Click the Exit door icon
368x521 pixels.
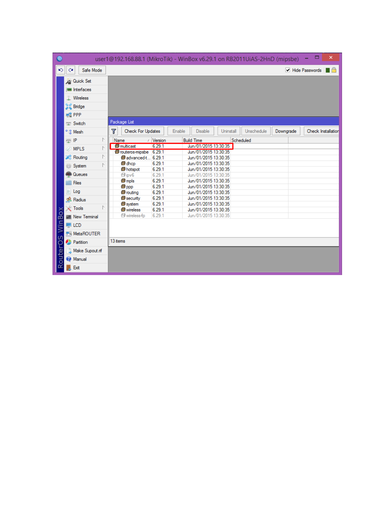(69, 268)
